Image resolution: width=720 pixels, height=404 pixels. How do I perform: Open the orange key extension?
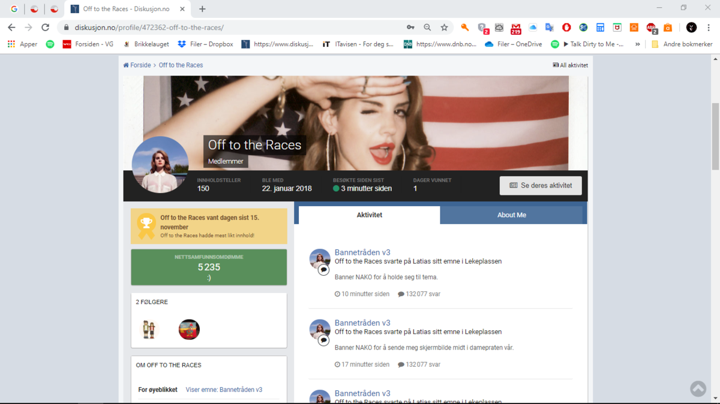pyautogui.click(x=464, y=28)
